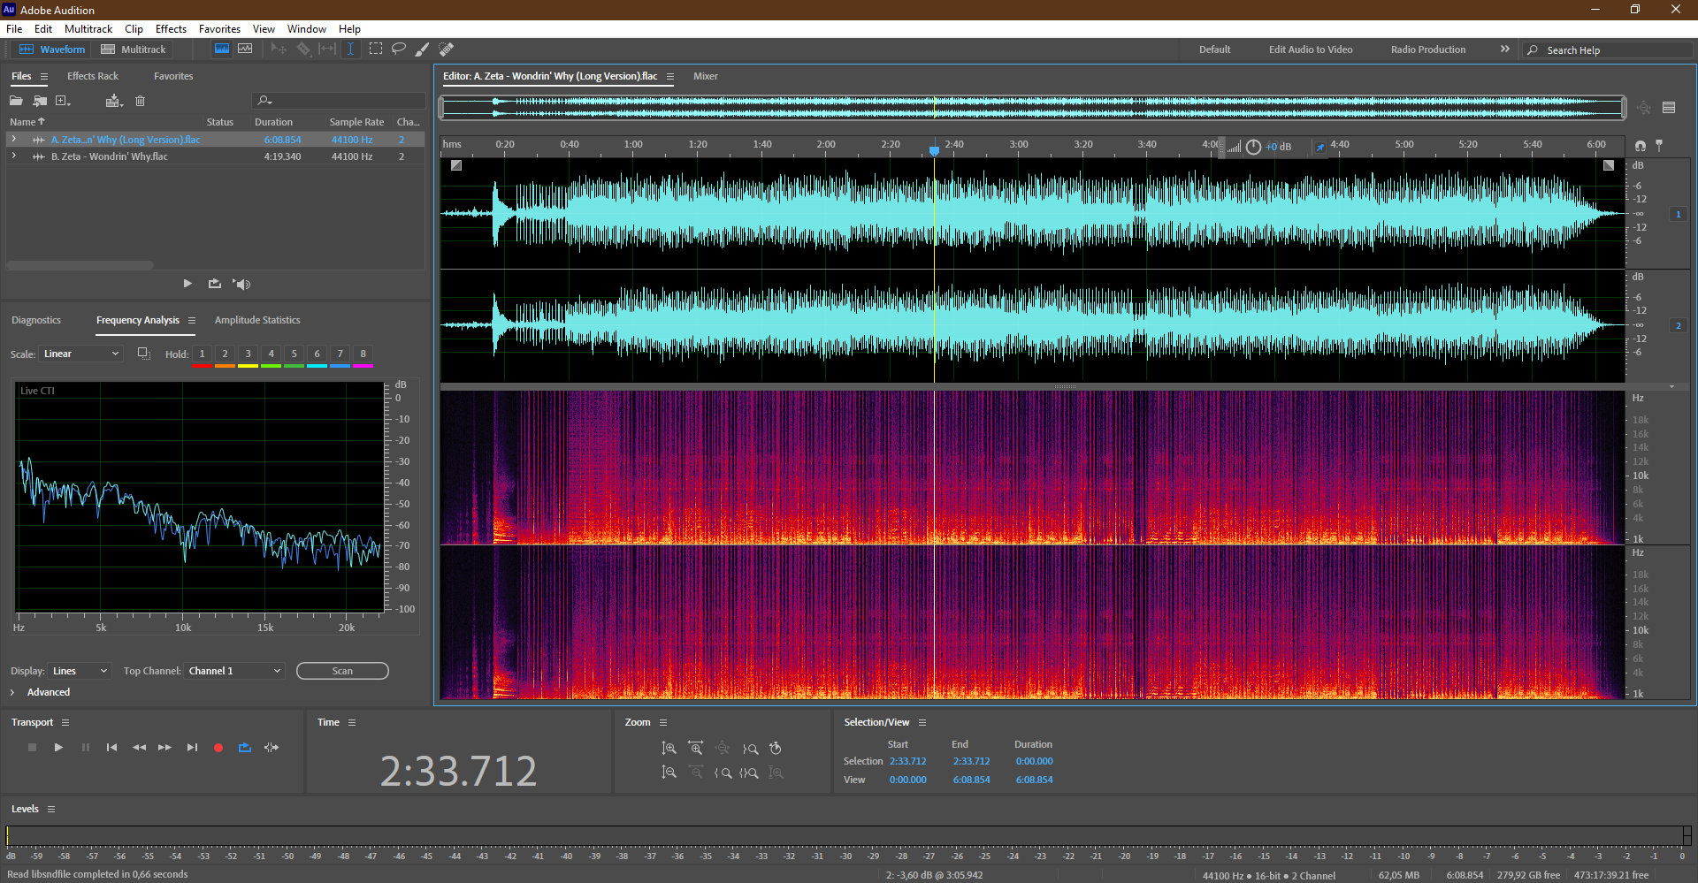Select the Paintbrush Selection tool
Viewport: 1698px width, 883px height.
click(x=423, y=49)
